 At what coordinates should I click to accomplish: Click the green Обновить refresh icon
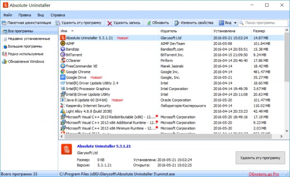[x=149, y=23]
